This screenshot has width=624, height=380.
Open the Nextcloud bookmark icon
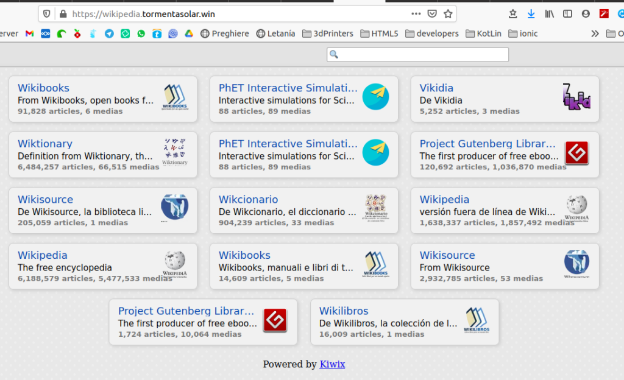(x=45, y=33)
